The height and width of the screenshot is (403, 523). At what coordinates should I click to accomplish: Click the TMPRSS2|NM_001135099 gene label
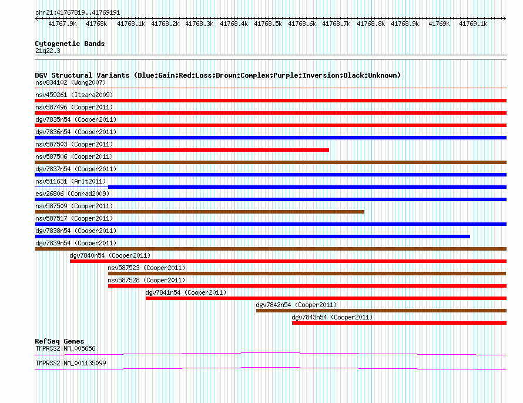pyautogui.click(x=71, y=363)
